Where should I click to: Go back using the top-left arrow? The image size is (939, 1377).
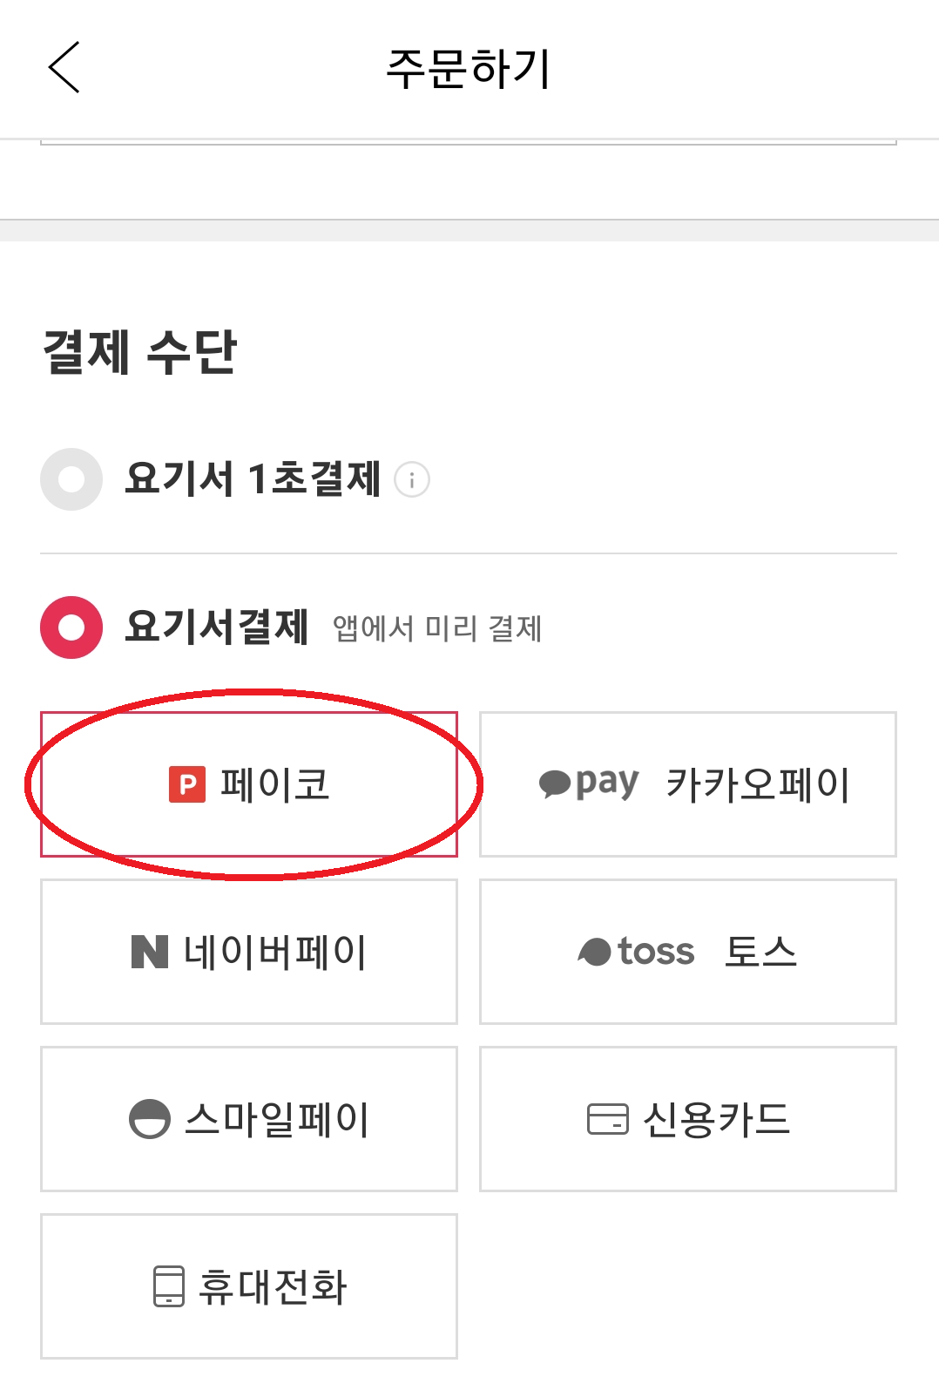[64, 67]
